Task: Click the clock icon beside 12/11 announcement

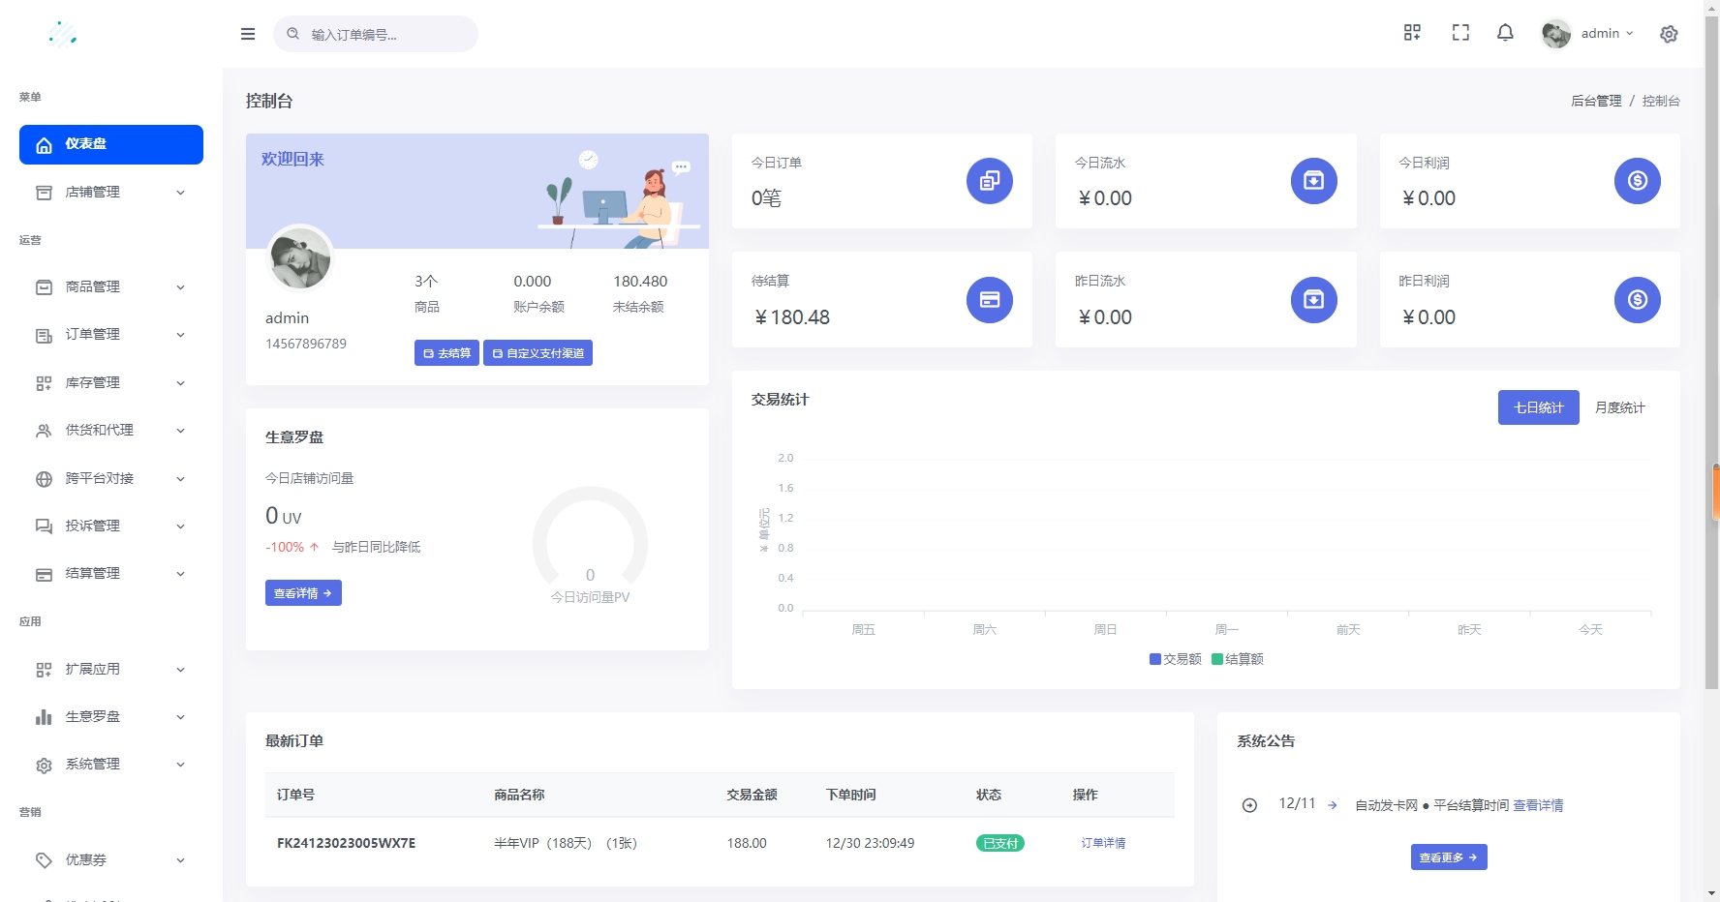Action: click(1249, 805)
